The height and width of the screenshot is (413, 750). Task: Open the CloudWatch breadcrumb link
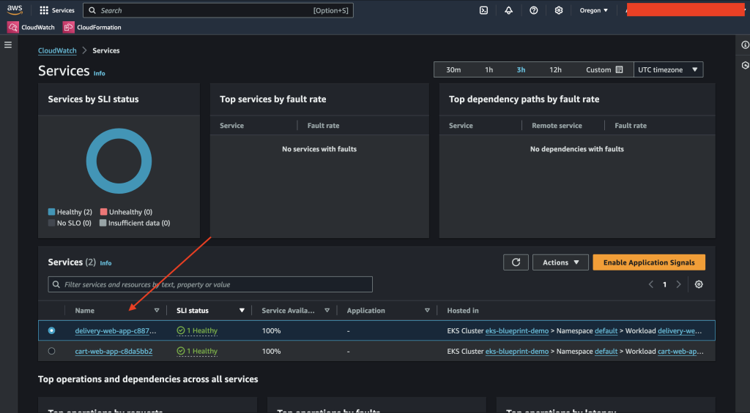pyautogui.click(x=57, y=50)
